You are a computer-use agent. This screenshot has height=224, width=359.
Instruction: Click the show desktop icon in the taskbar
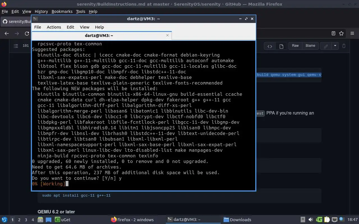tap(48, 220)
